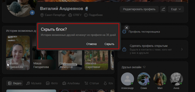Open the Подробнее profile details link
The width and height of the screenshot is (195, 92).
pos(93,15)
